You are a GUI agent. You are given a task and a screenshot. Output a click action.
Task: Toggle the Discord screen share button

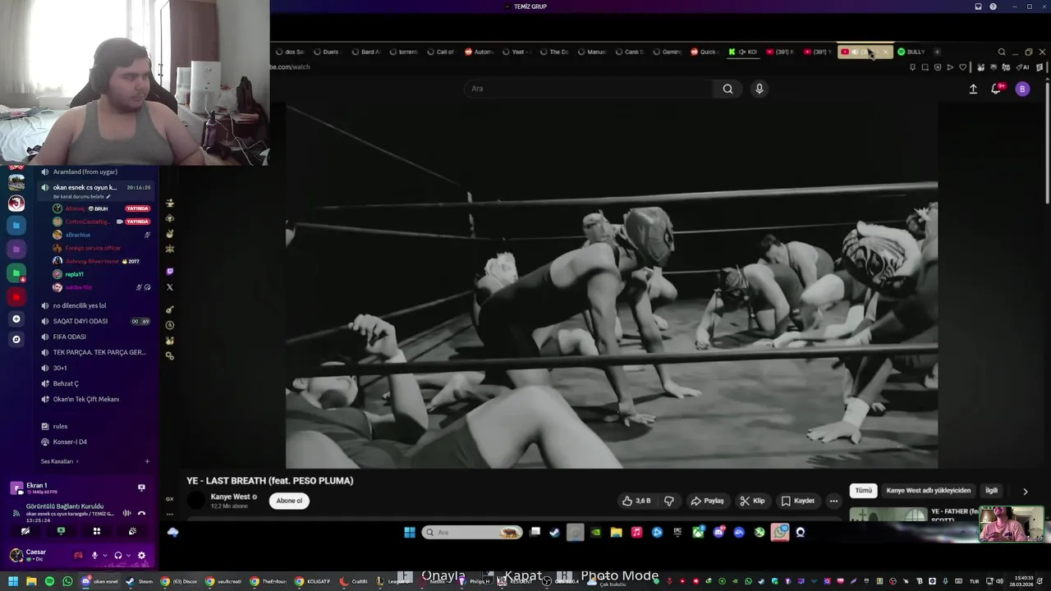[61, 531]
